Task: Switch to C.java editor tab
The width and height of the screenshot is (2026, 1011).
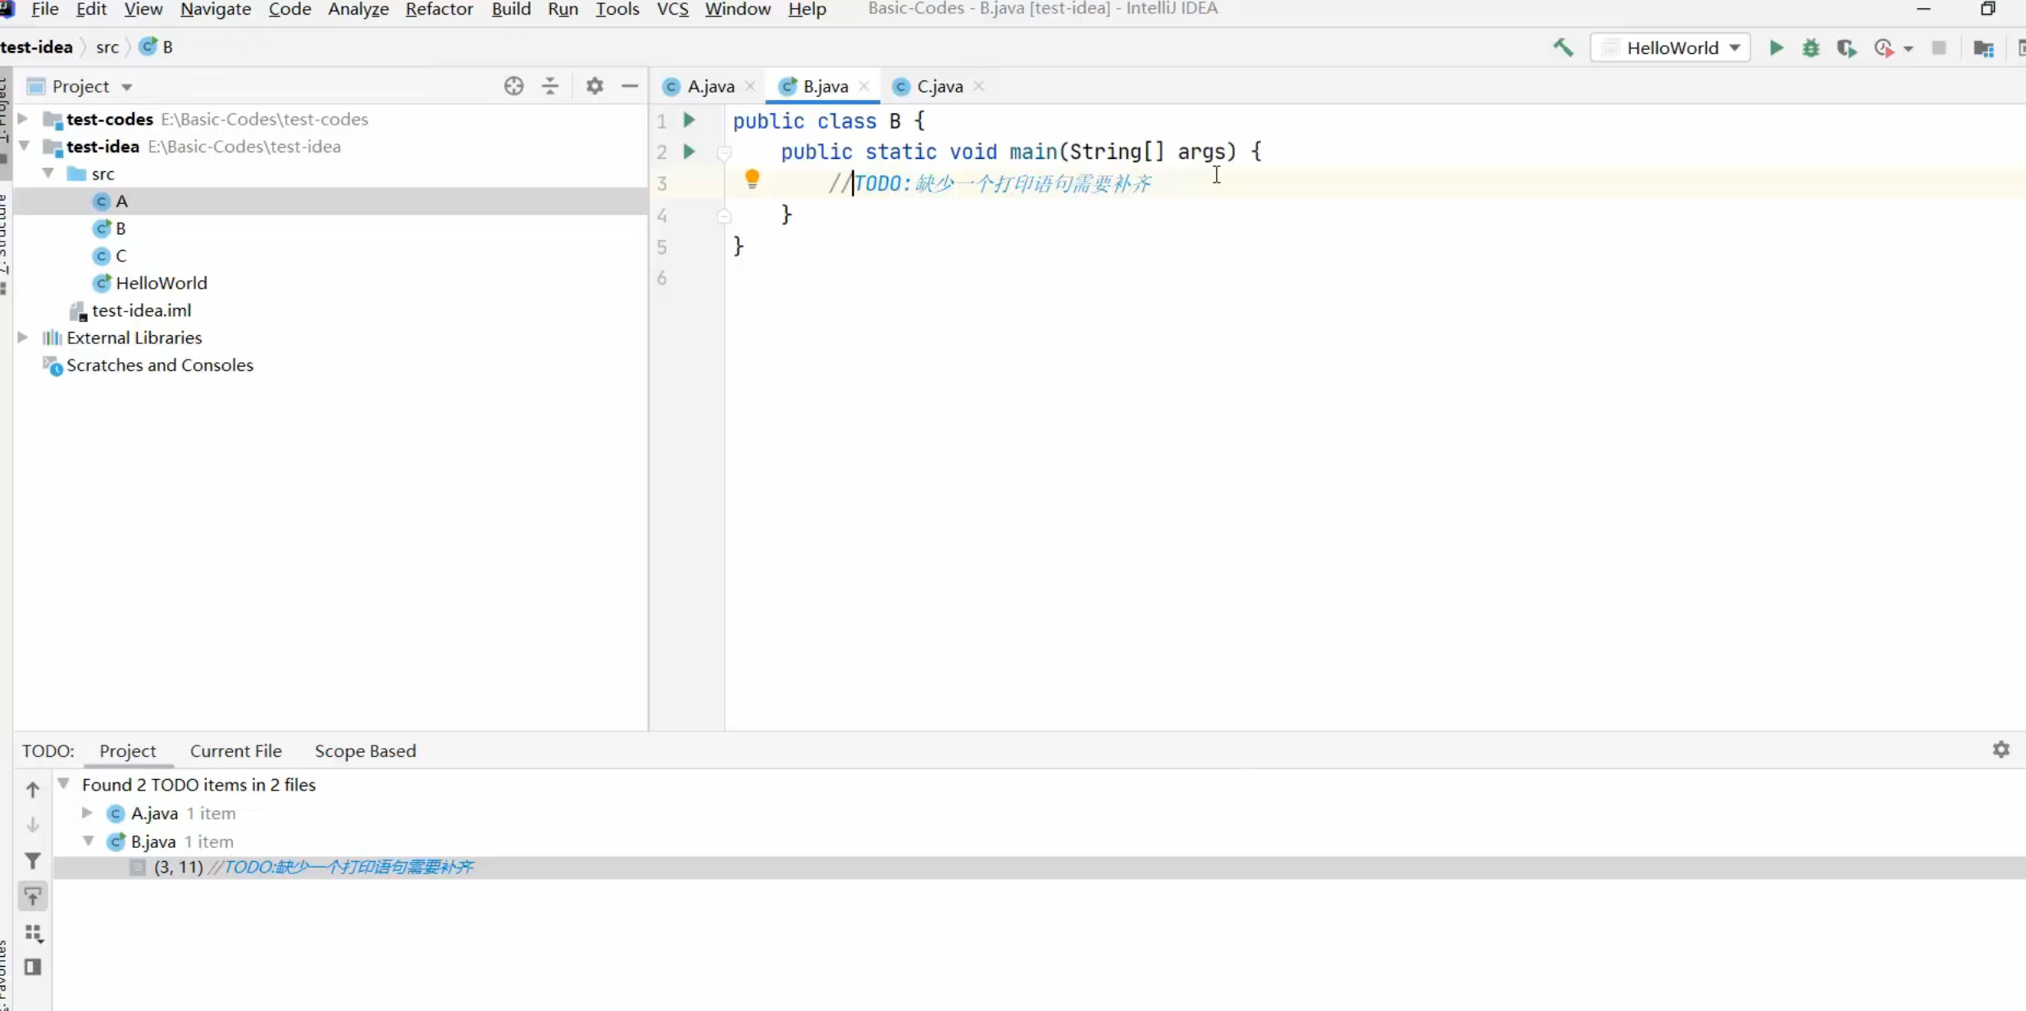Action: (x=938, y=86)
